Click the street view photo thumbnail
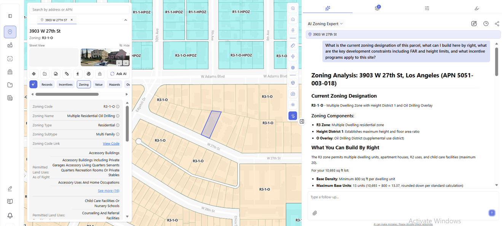 105,57
